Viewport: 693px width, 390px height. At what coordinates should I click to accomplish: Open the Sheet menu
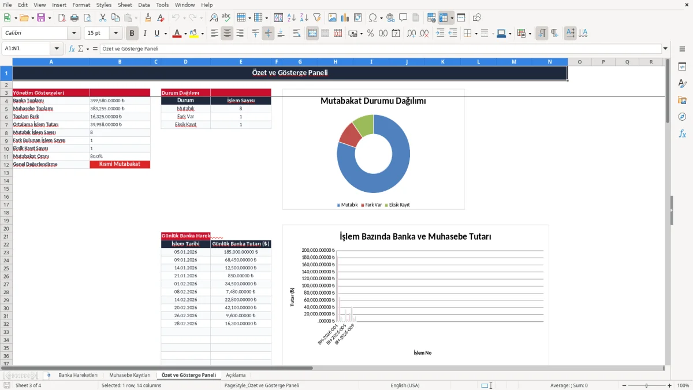[125, 5]
